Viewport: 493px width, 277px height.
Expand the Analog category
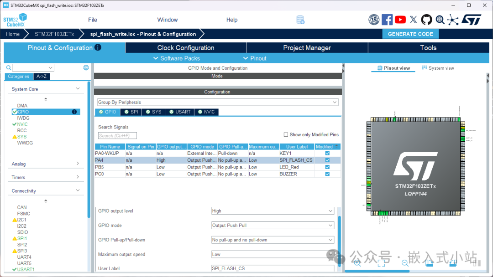click(46, 164)
